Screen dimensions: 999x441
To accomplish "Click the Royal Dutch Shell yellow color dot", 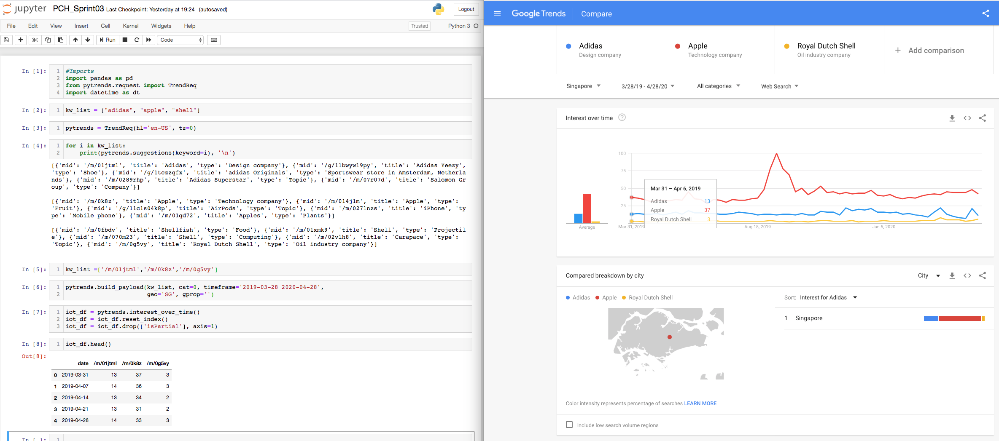I will click(786, 46).
